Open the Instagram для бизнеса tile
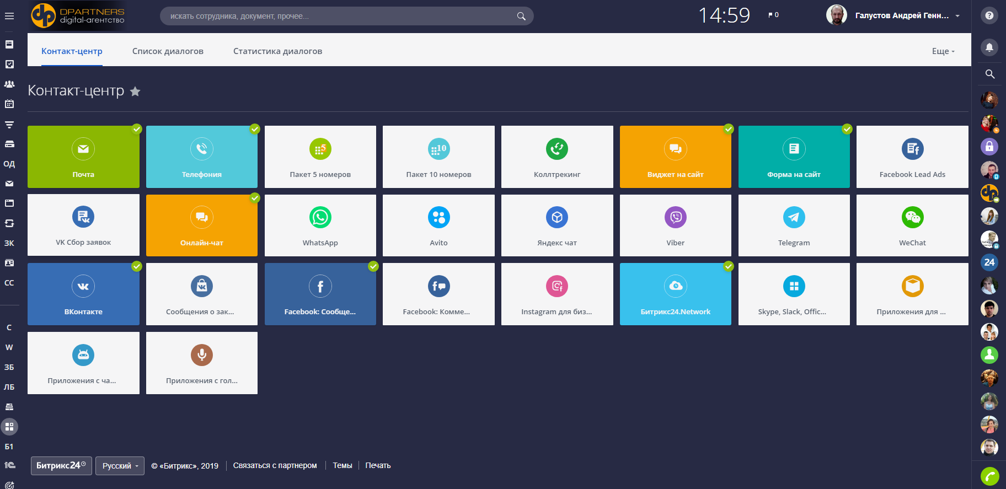 pyautogui.click(x=557, y=294)
